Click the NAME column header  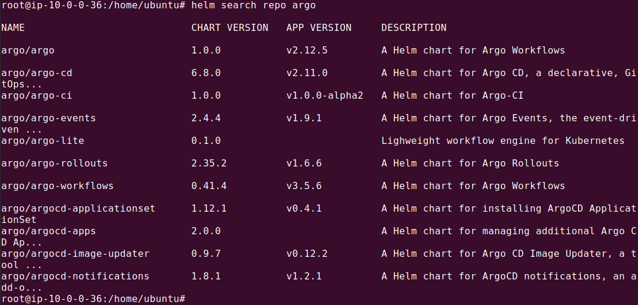pyautogui.click(x=13, y=28)
